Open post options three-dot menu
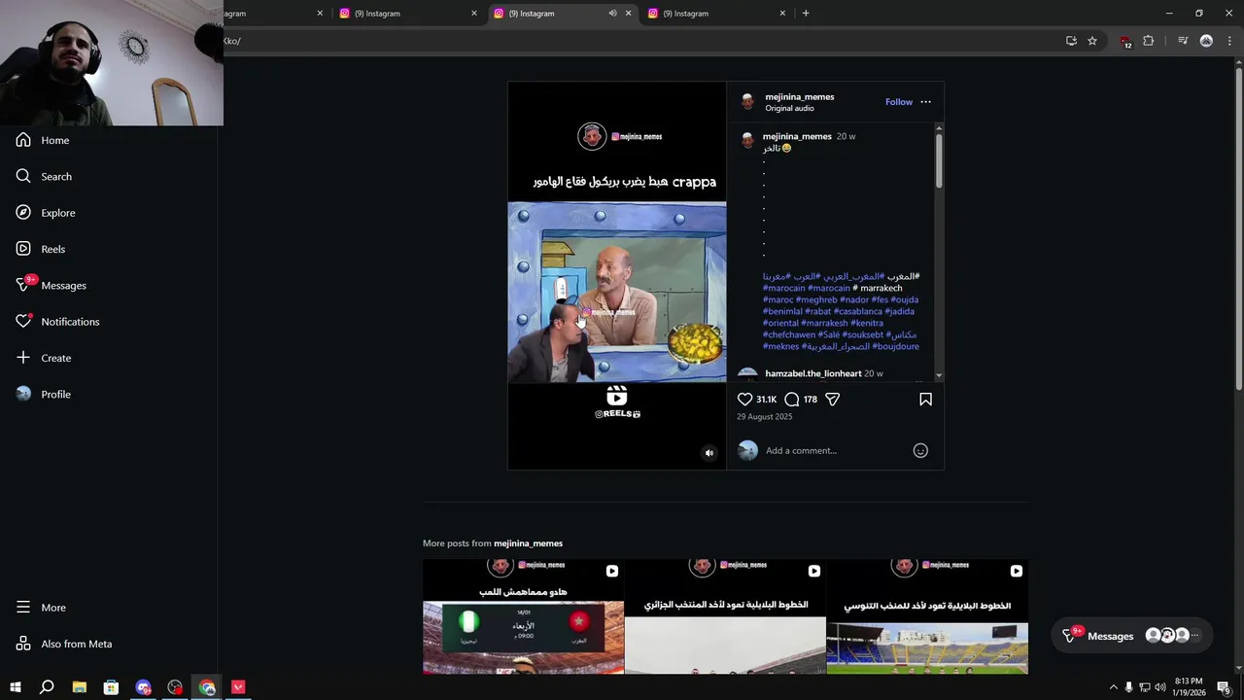This screenshot has height=700, width=1244. (x=925, y=102)
